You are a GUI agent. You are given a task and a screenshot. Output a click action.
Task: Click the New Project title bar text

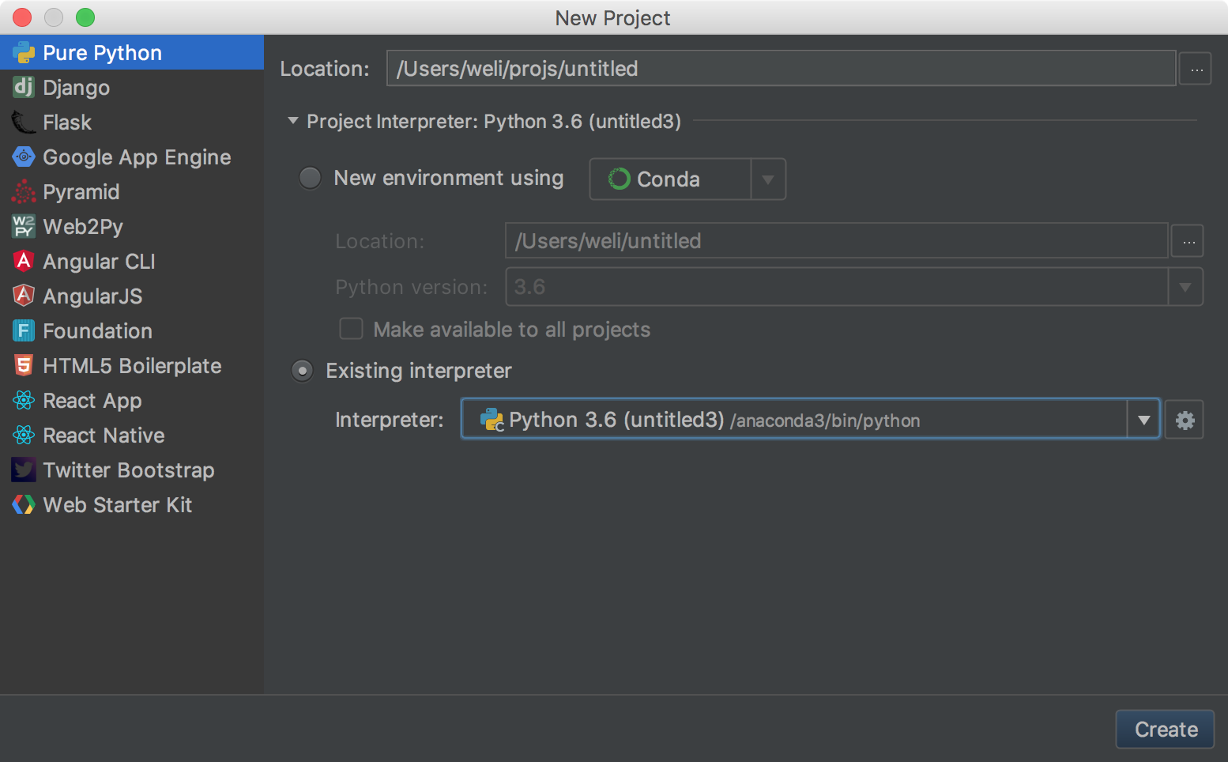[x=612, y=17]
